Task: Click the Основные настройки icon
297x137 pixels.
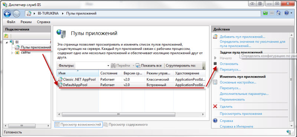Action: (215, 82)
